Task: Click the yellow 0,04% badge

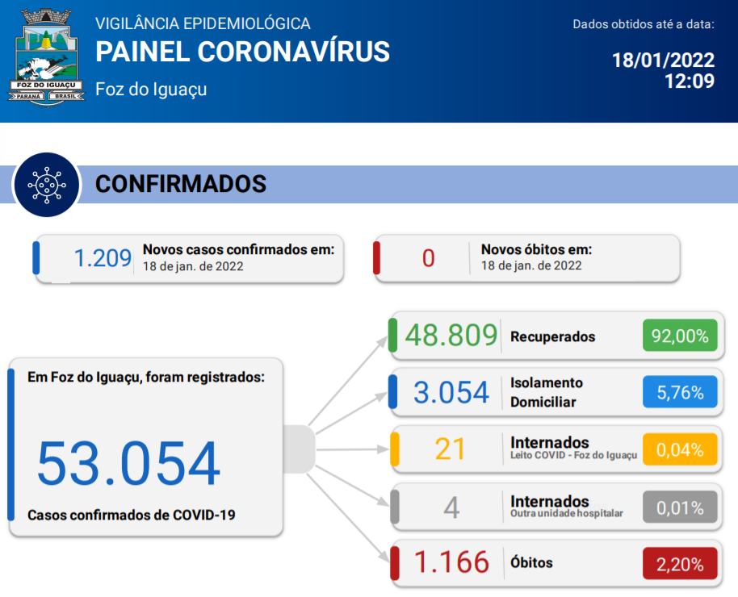Action: pos(680,449)
